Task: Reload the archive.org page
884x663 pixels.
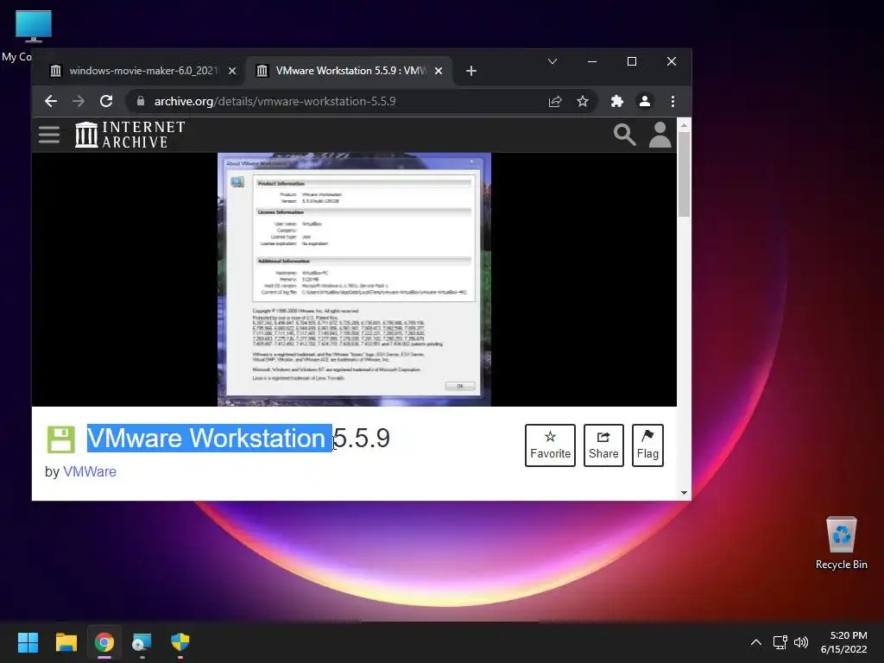Action: coord(106,102)
